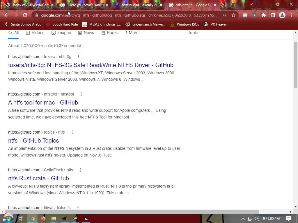This screenshot has width=298, height=223.
Task: Open the network status tray icon
Action: [x=250, y=219]
